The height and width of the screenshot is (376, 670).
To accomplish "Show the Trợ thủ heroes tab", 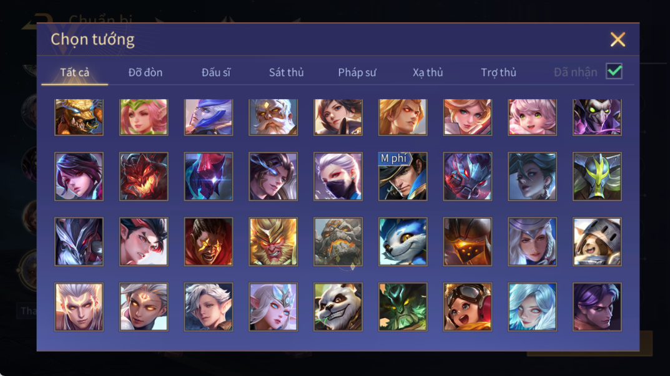I will pos(498,72).
